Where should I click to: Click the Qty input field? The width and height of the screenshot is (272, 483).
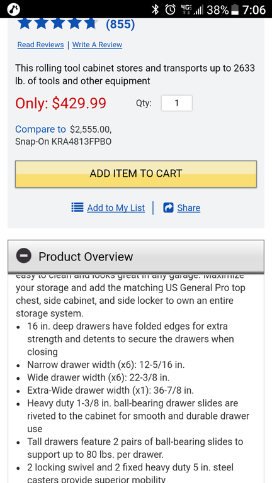(177, 103)
